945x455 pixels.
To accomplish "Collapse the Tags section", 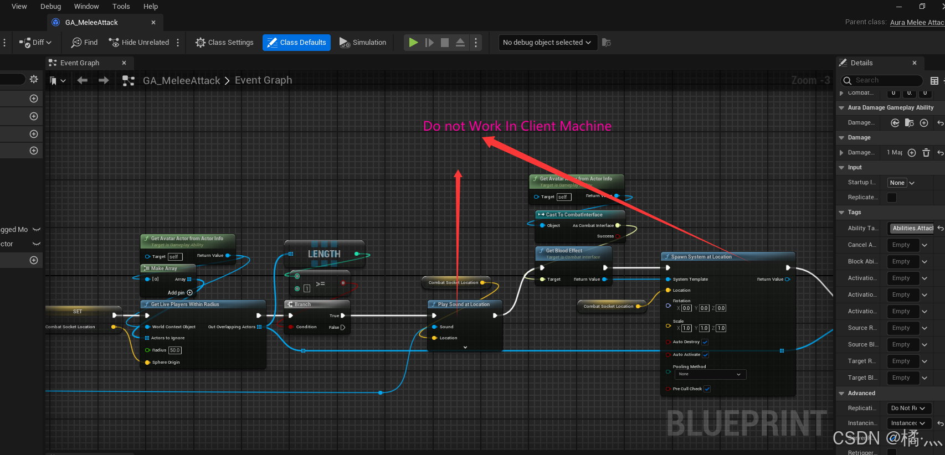I will pos(841,213).
